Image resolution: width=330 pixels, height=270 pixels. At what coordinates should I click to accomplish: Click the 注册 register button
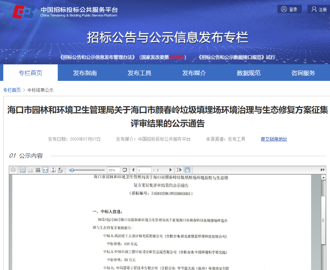point(319,9)
